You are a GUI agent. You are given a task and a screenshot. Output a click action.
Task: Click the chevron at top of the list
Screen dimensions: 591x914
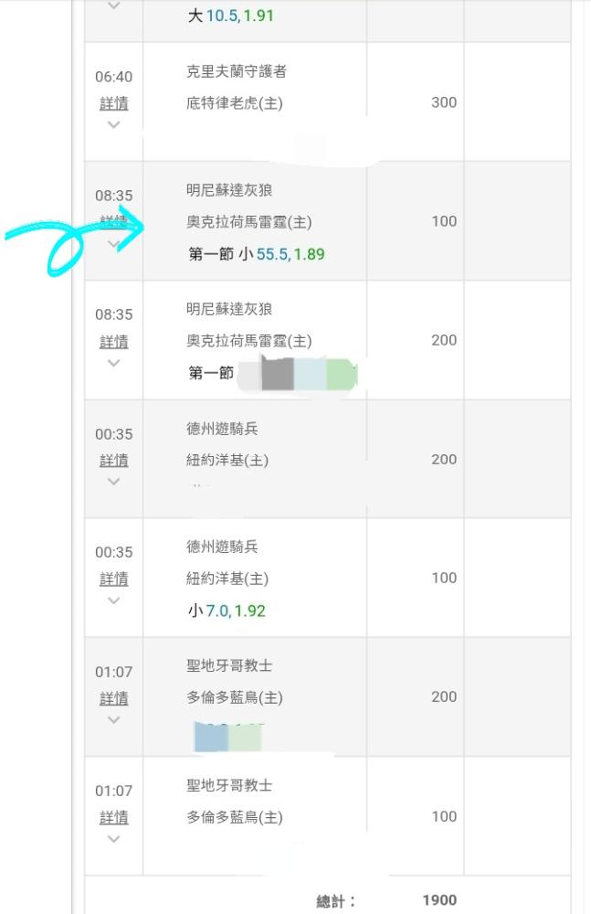[113, 5]
